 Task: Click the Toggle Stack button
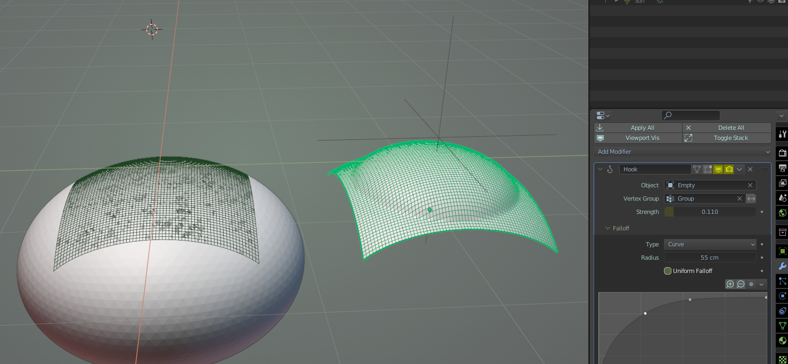pyautogui.click(x=727, y=138)
